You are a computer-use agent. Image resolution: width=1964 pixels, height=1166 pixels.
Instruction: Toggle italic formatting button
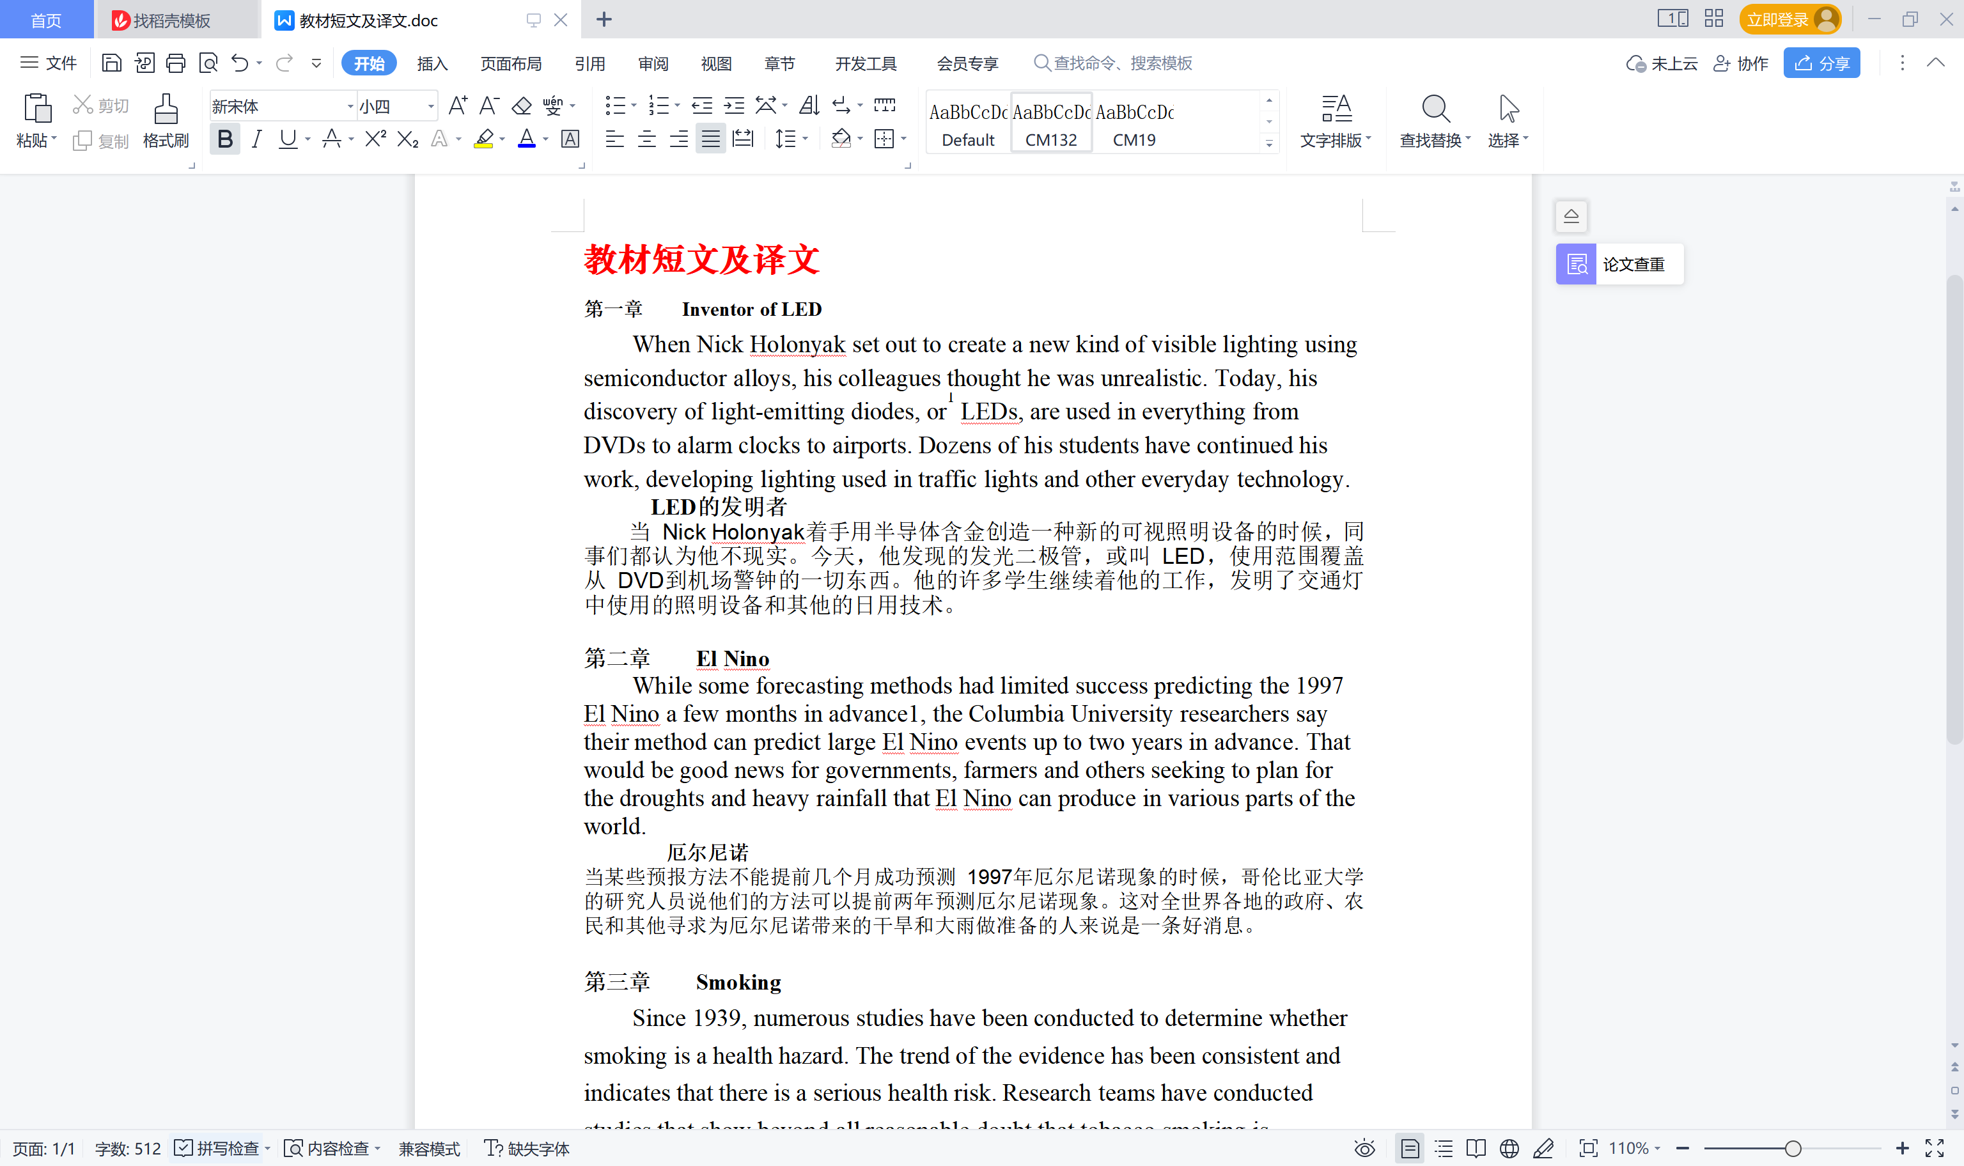pos(256,139)
